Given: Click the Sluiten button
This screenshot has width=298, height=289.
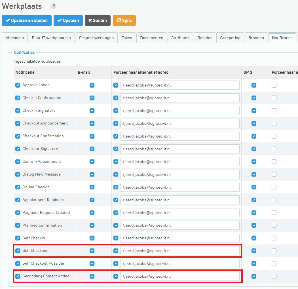Looking at the screenshot, I should [x=98, y=20].
